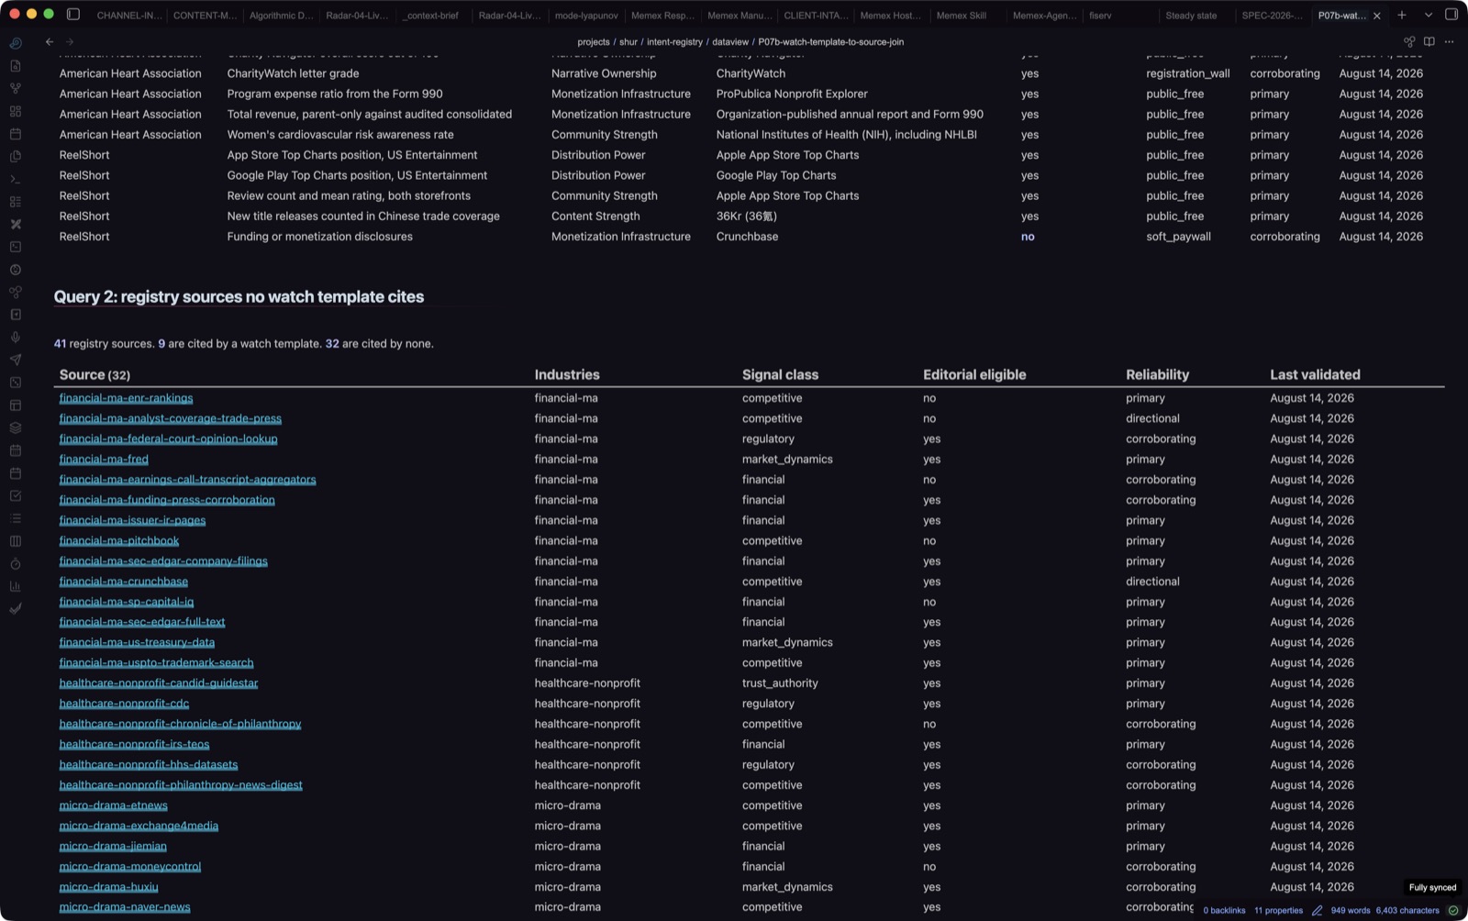Click the 'shur' breadcrumb folder
Viewport: 1468px width, 921px height.
pyautogui.click(x=628, y=42)
